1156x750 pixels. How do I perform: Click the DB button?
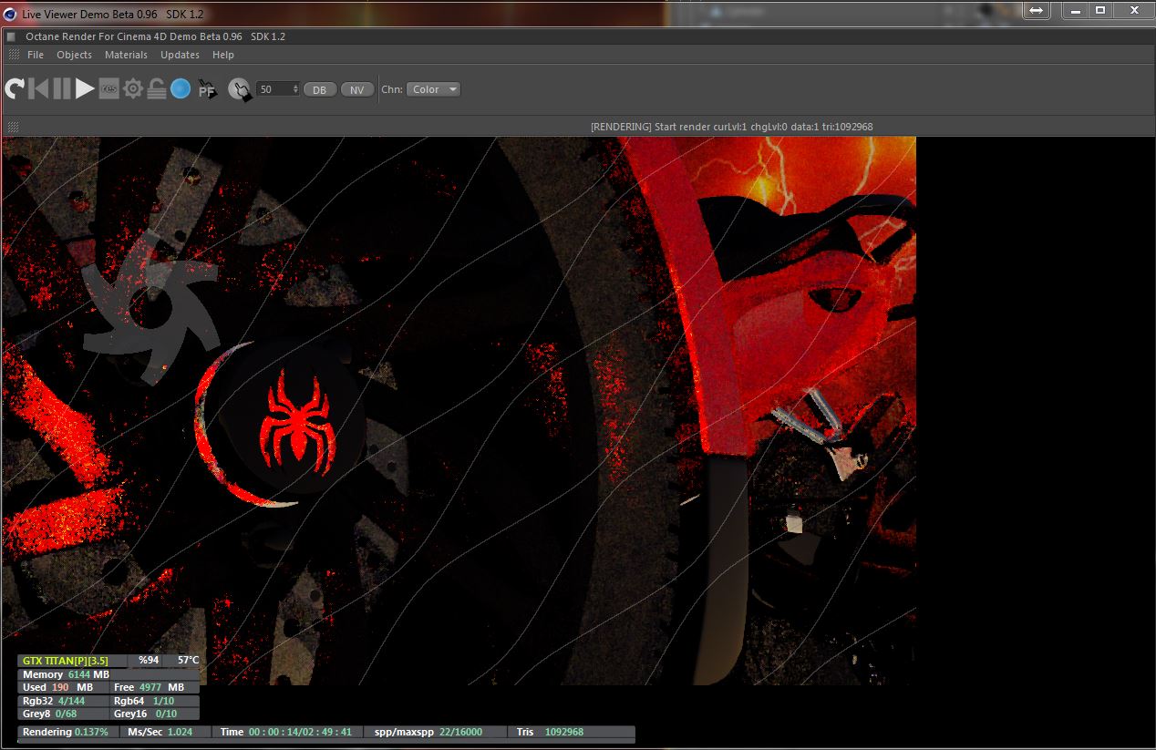(319, 89)
